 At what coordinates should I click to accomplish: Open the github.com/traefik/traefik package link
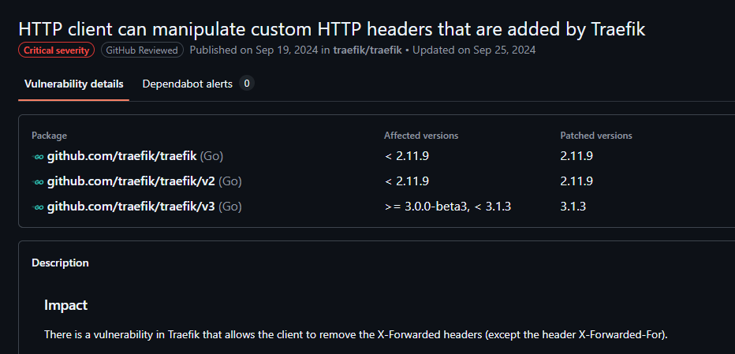pos(122,157)
